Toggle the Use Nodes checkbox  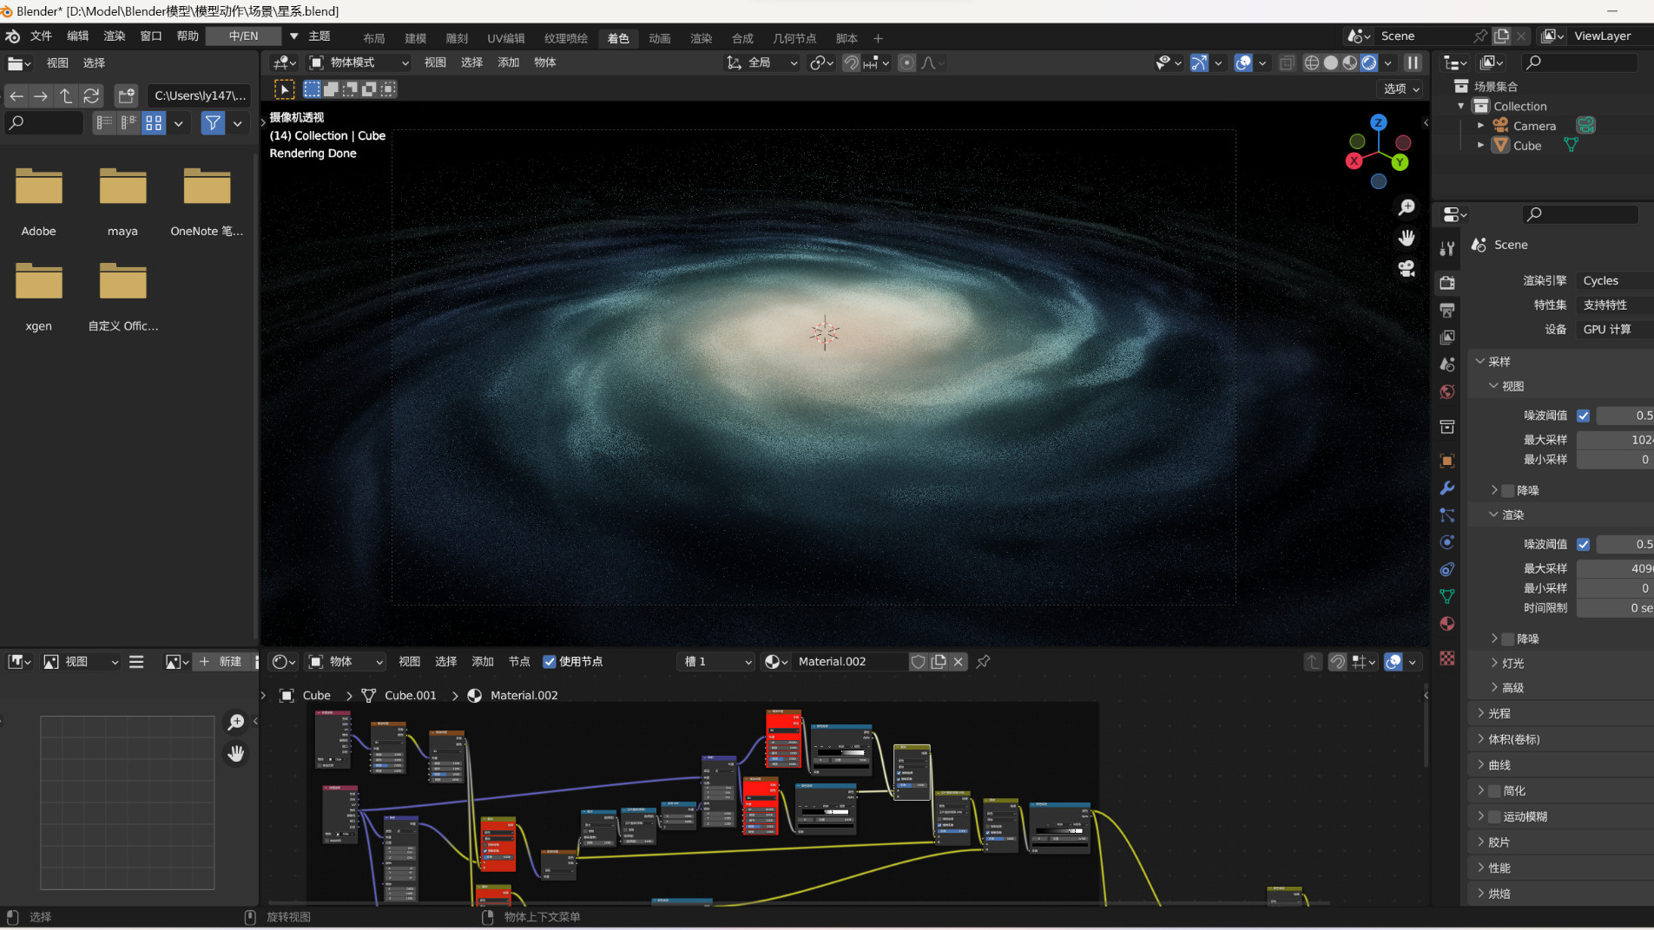point(550,662)
